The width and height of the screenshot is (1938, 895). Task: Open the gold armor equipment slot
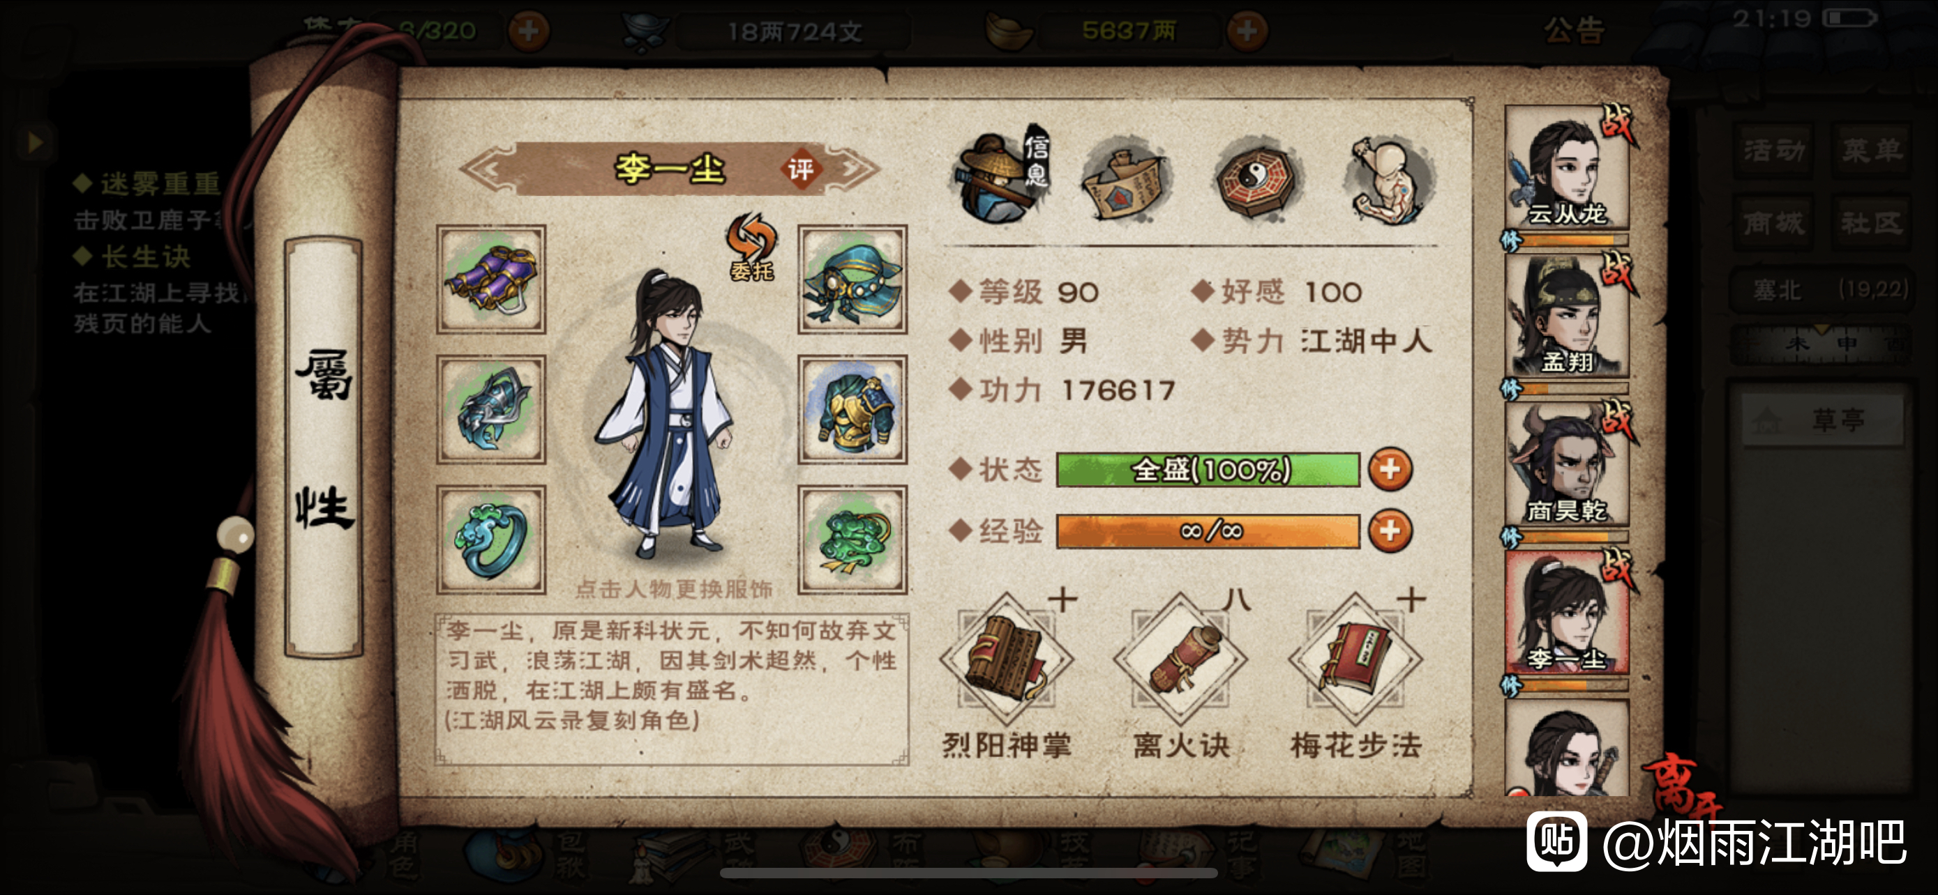click(852, 410)
